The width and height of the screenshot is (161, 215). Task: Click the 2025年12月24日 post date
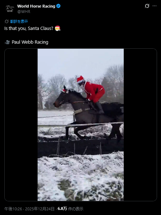point(40,209)
